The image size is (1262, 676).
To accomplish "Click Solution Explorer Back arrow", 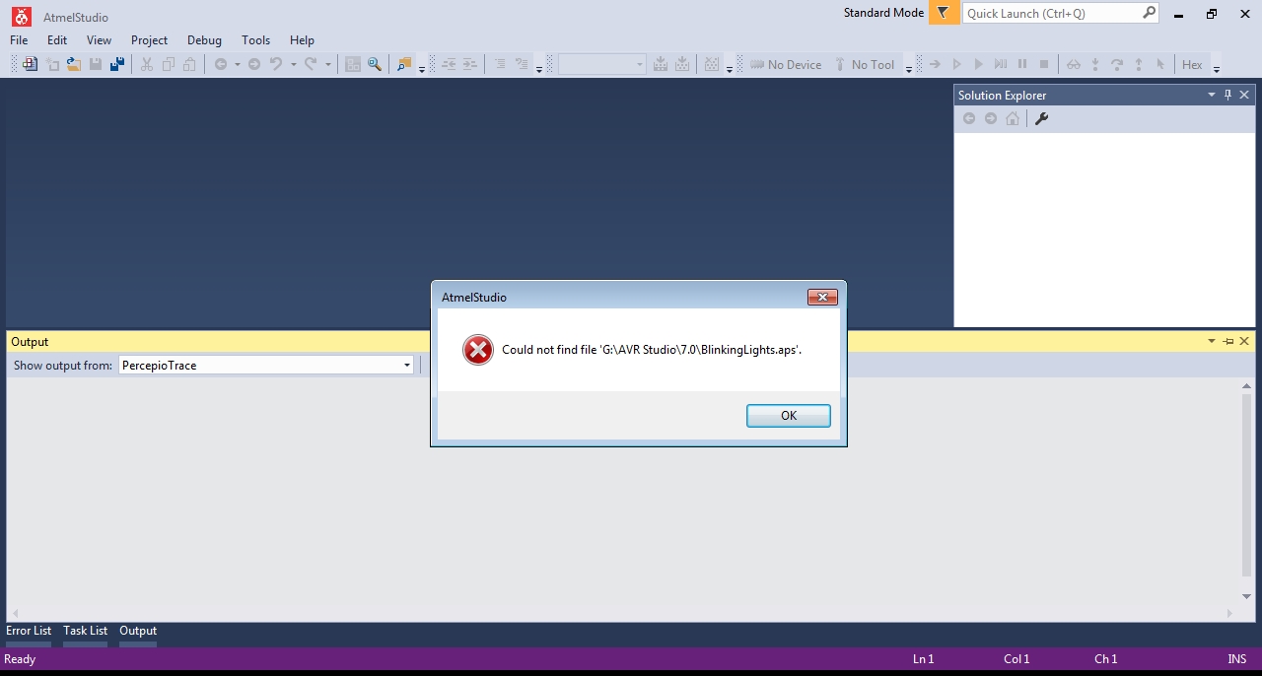I will pos(969,118).
